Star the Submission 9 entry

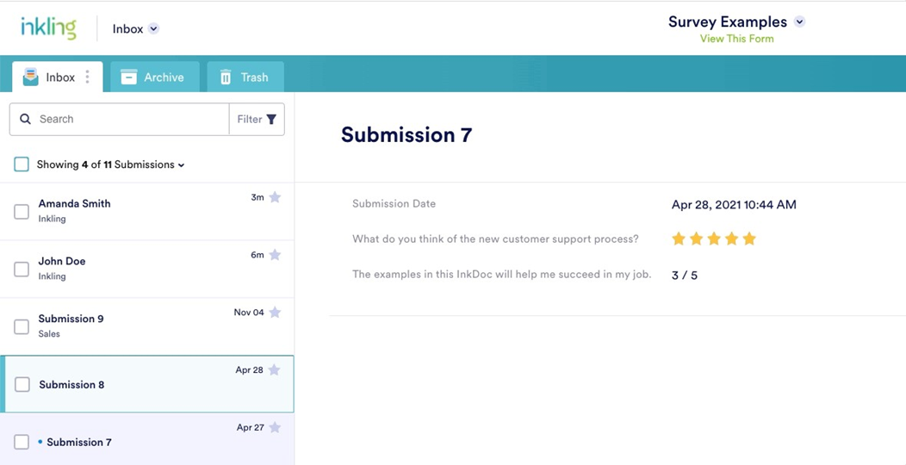[x=275, y=313]
